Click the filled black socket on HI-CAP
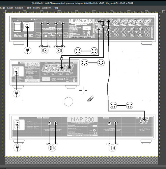 click(x=61, y=68)
